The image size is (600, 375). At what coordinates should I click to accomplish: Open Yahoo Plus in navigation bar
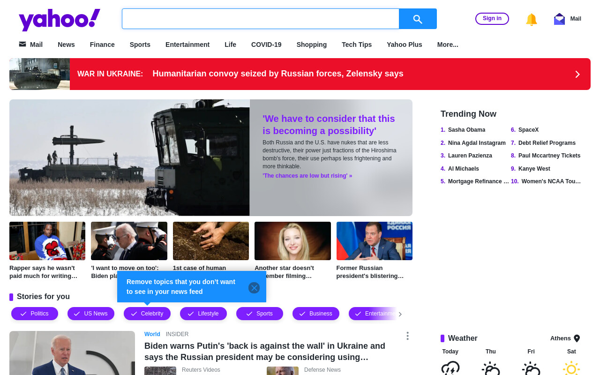[x=405, y=45]
